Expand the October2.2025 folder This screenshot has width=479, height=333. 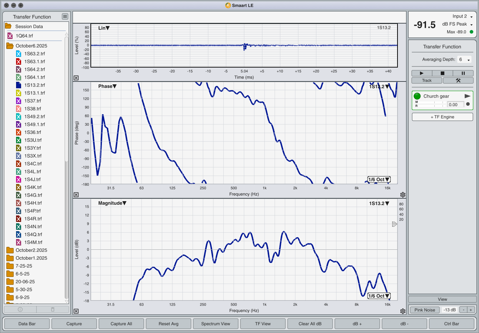coord(10,250)
